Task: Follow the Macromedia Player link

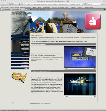Action: (x=82, y=41)
